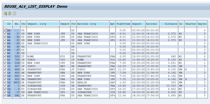Click distance value 10.000

point(171,86)
